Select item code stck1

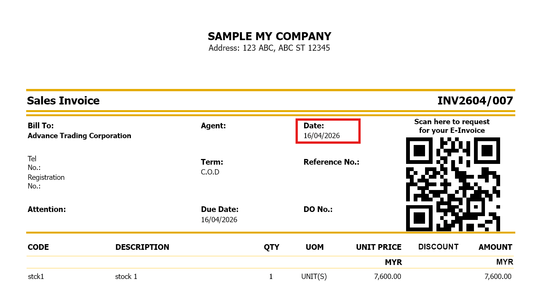point(36,277)
